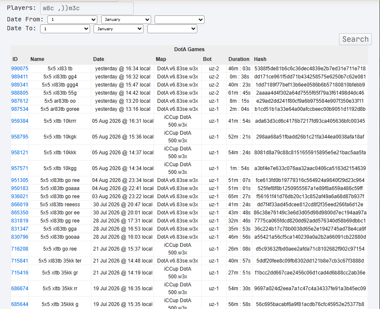This screenshot has width=380, height=309.
Task: Open game ID 990075
Action: 20,69
